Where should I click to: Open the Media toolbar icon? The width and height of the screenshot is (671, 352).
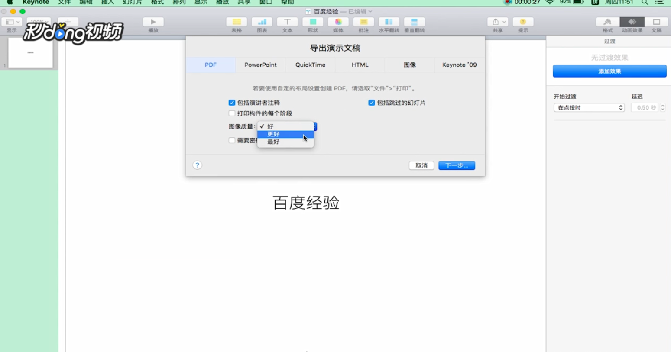(x=338, y=22)
